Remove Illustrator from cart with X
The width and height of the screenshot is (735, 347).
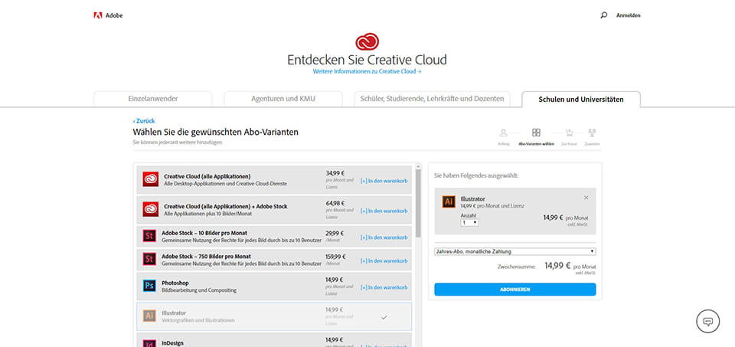(586, 198)
